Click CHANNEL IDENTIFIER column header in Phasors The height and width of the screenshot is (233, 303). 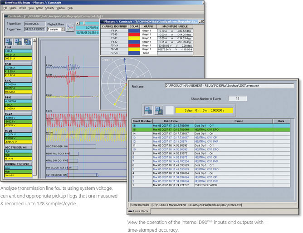pyautogui.click(x=114, y=26)
